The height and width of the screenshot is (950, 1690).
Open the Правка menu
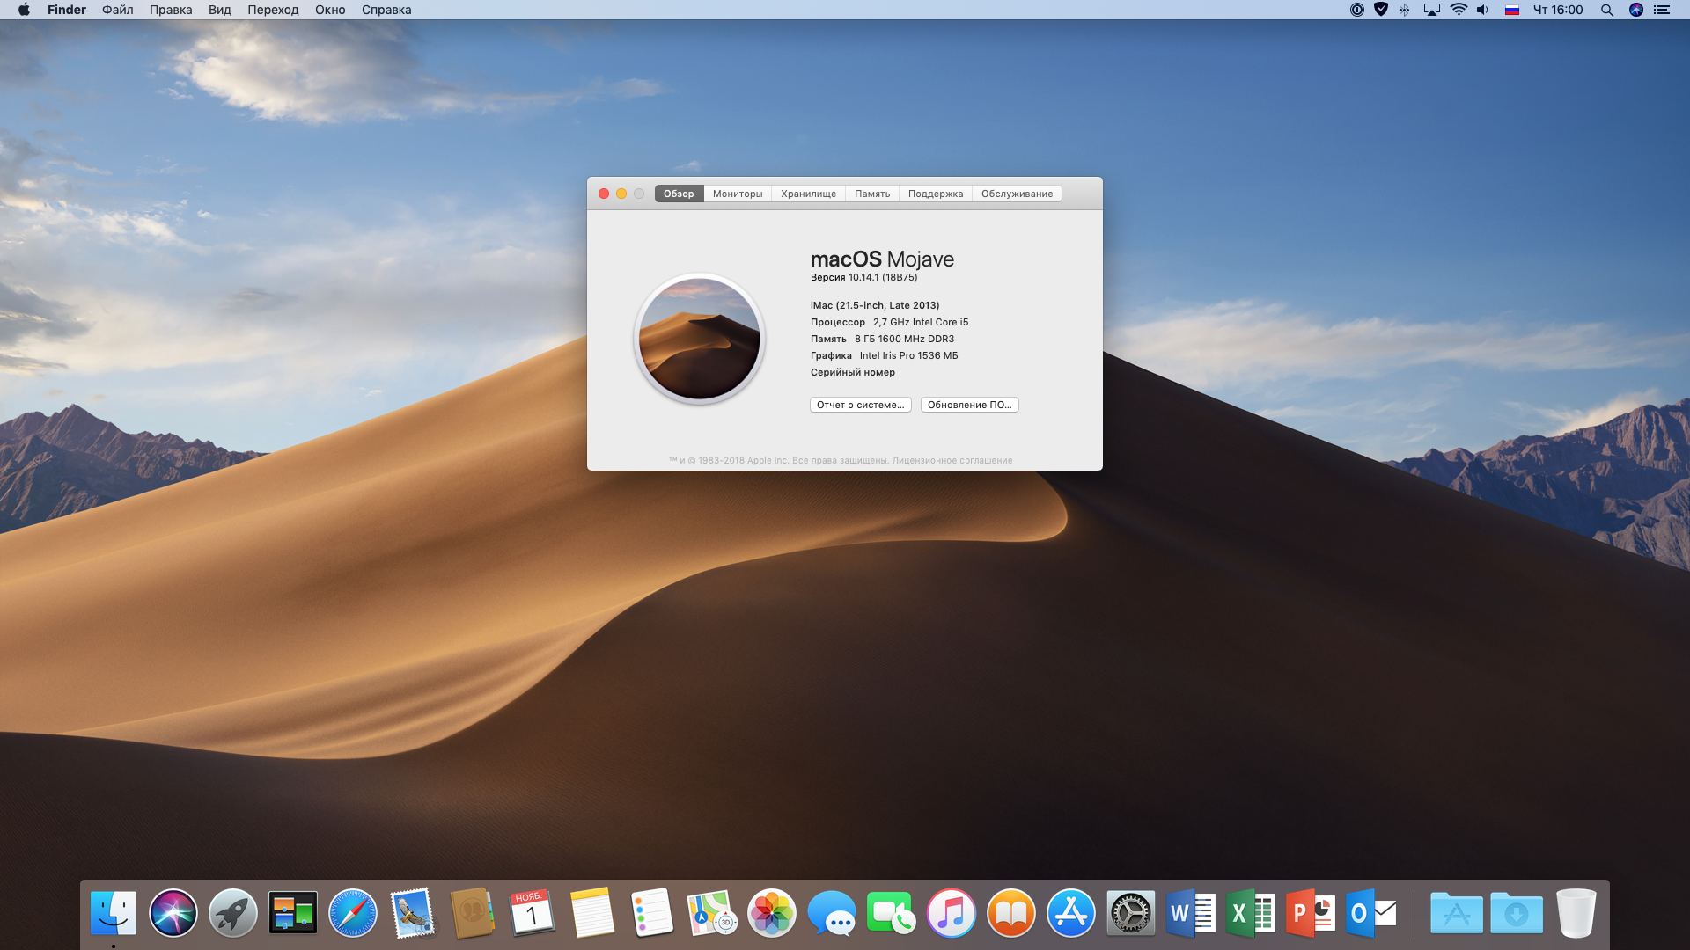point(171,10)
